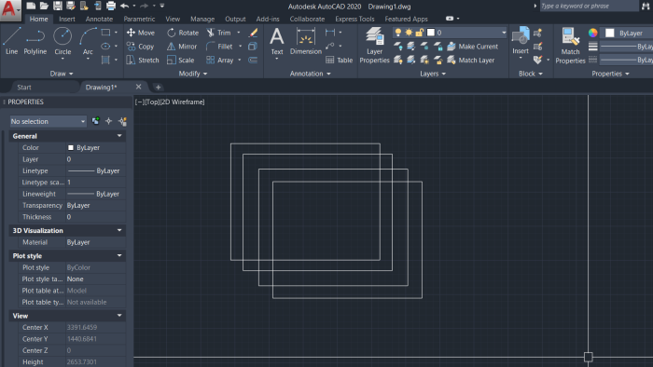Select the Line tool
This screenshot has width=653, height=367.
11,41
